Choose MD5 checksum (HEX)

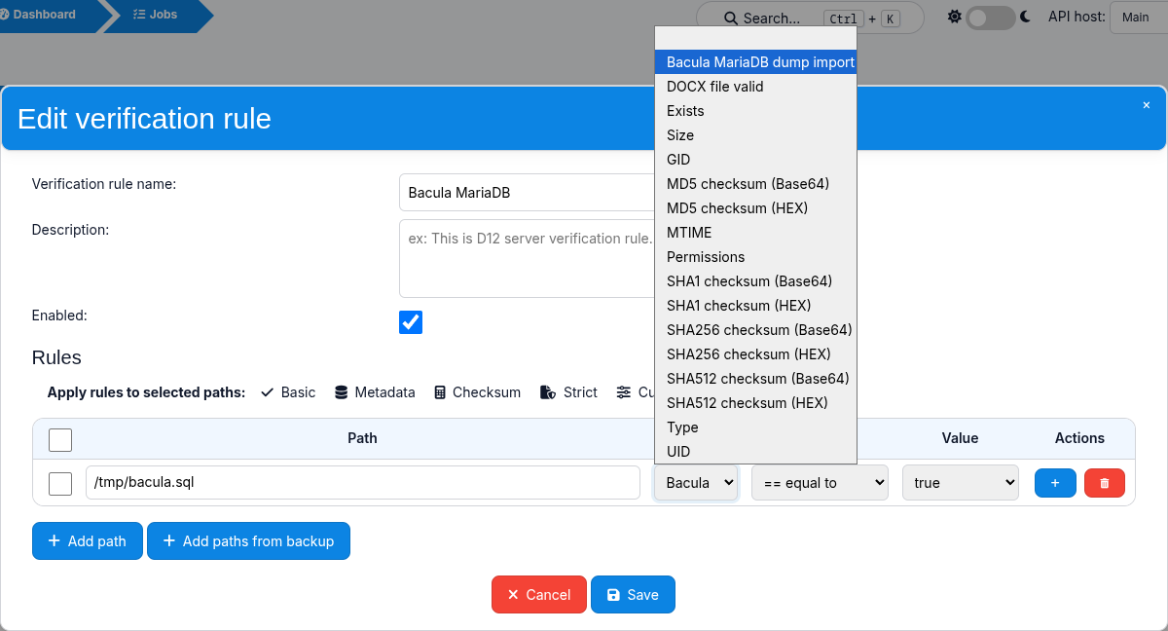pyautogui.click(x=756, y=208)
